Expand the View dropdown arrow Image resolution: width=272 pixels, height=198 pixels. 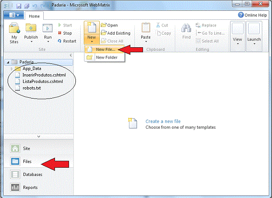238,44
